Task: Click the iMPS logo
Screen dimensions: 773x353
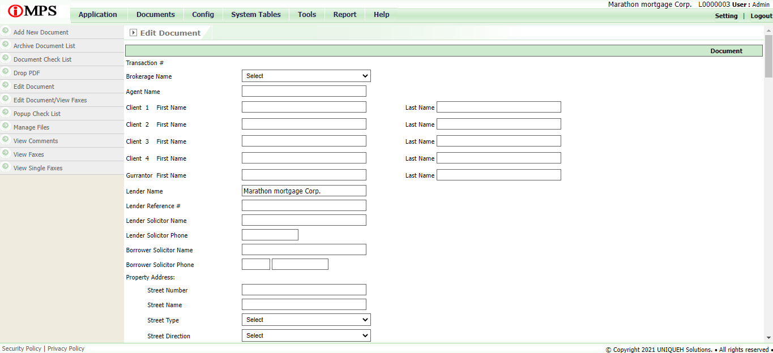Action: point(33,11)
